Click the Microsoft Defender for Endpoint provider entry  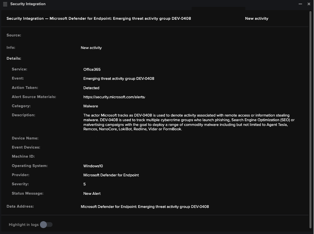111,175
